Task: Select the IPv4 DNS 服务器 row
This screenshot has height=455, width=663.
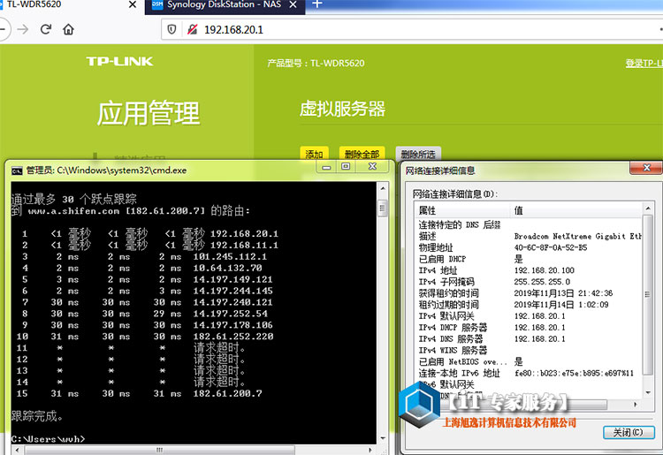Action: point(528,339)
